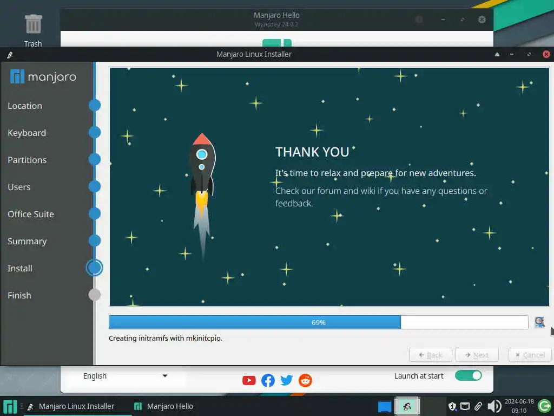Open the update notifier shield tray icon
Image resolution: width=554 pixels, height=416 pixels.
click(452, 406)
